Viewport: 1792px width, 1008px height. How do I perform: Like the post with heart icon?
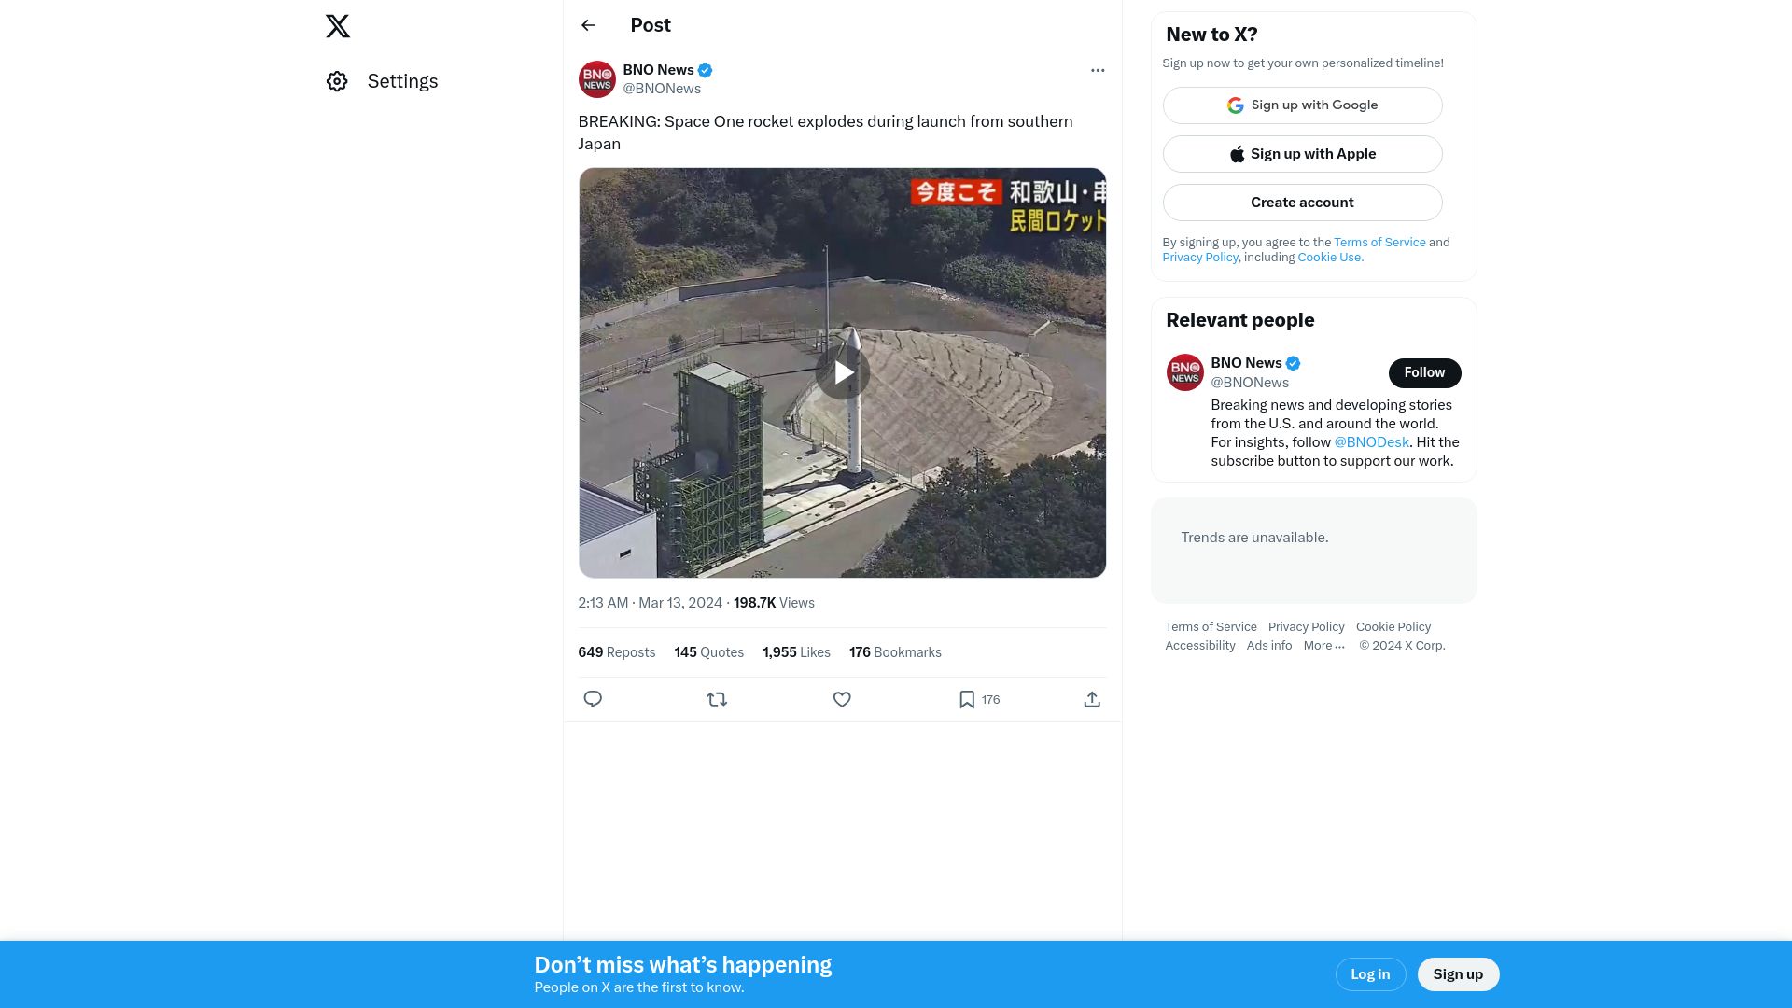(x=842, y=699)
